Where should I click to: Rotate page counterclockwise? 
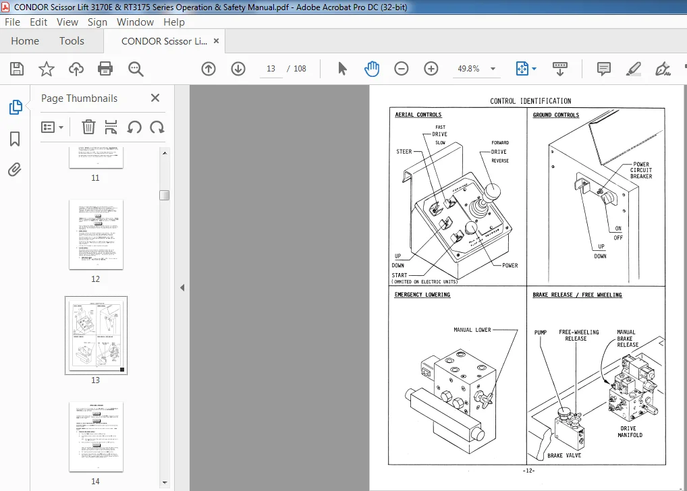134,127
